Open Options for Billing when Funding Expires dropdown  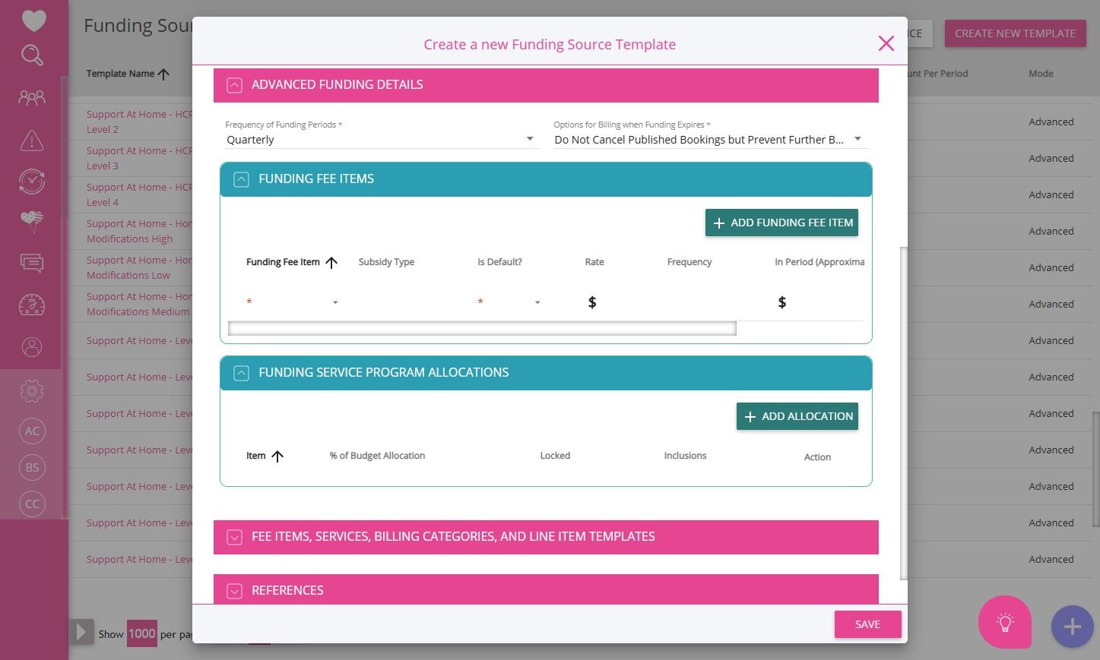tap(709, 140)
